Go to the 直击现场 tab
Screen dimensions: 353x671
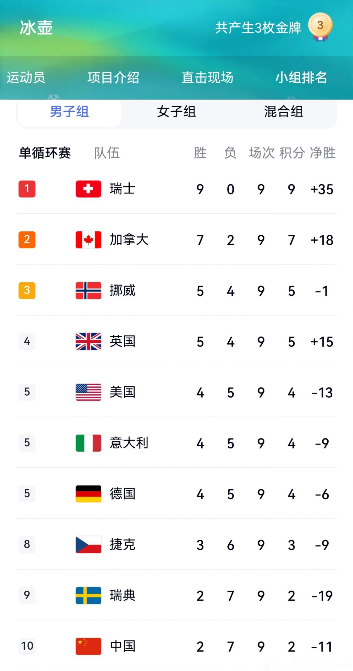207,78
